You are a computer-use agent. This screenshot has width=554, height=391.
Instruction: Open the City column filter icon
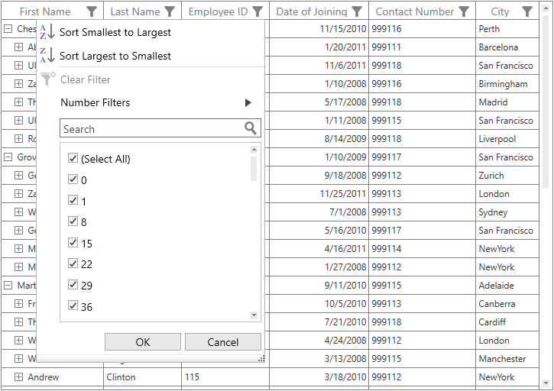coord(527,11)
